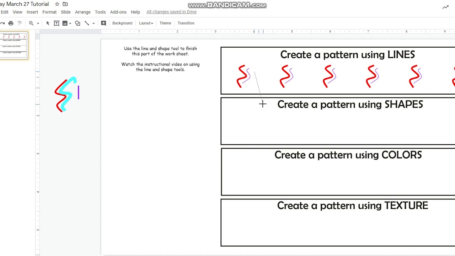Star the presentation title

point(57,4)
